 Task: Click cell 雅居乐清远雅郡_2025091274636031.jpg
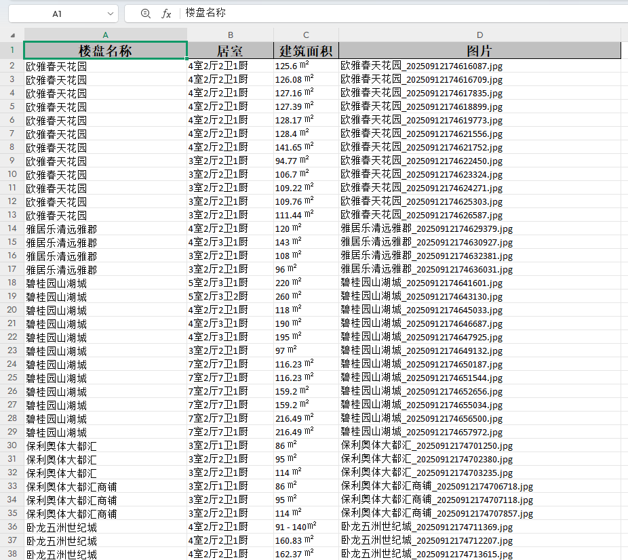tap(479, 269)
